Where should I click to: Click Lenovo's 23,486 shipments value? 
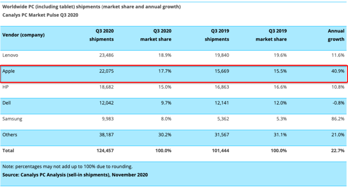coord(106,55)
